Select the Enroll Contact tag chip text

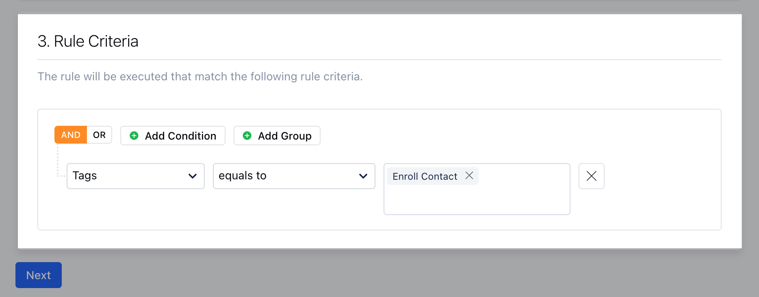(x=425, y=176)
